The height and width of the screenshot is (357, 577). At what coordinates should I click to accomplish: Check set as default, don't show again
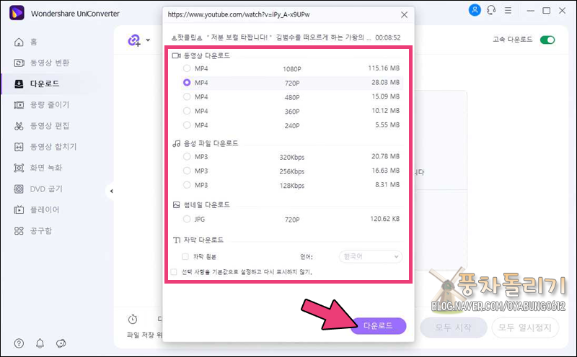[174, 272]
